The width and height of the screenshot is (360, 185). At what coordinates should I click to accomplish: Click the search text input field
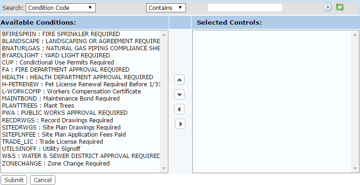pyautogui.click(x=245, y=8)
